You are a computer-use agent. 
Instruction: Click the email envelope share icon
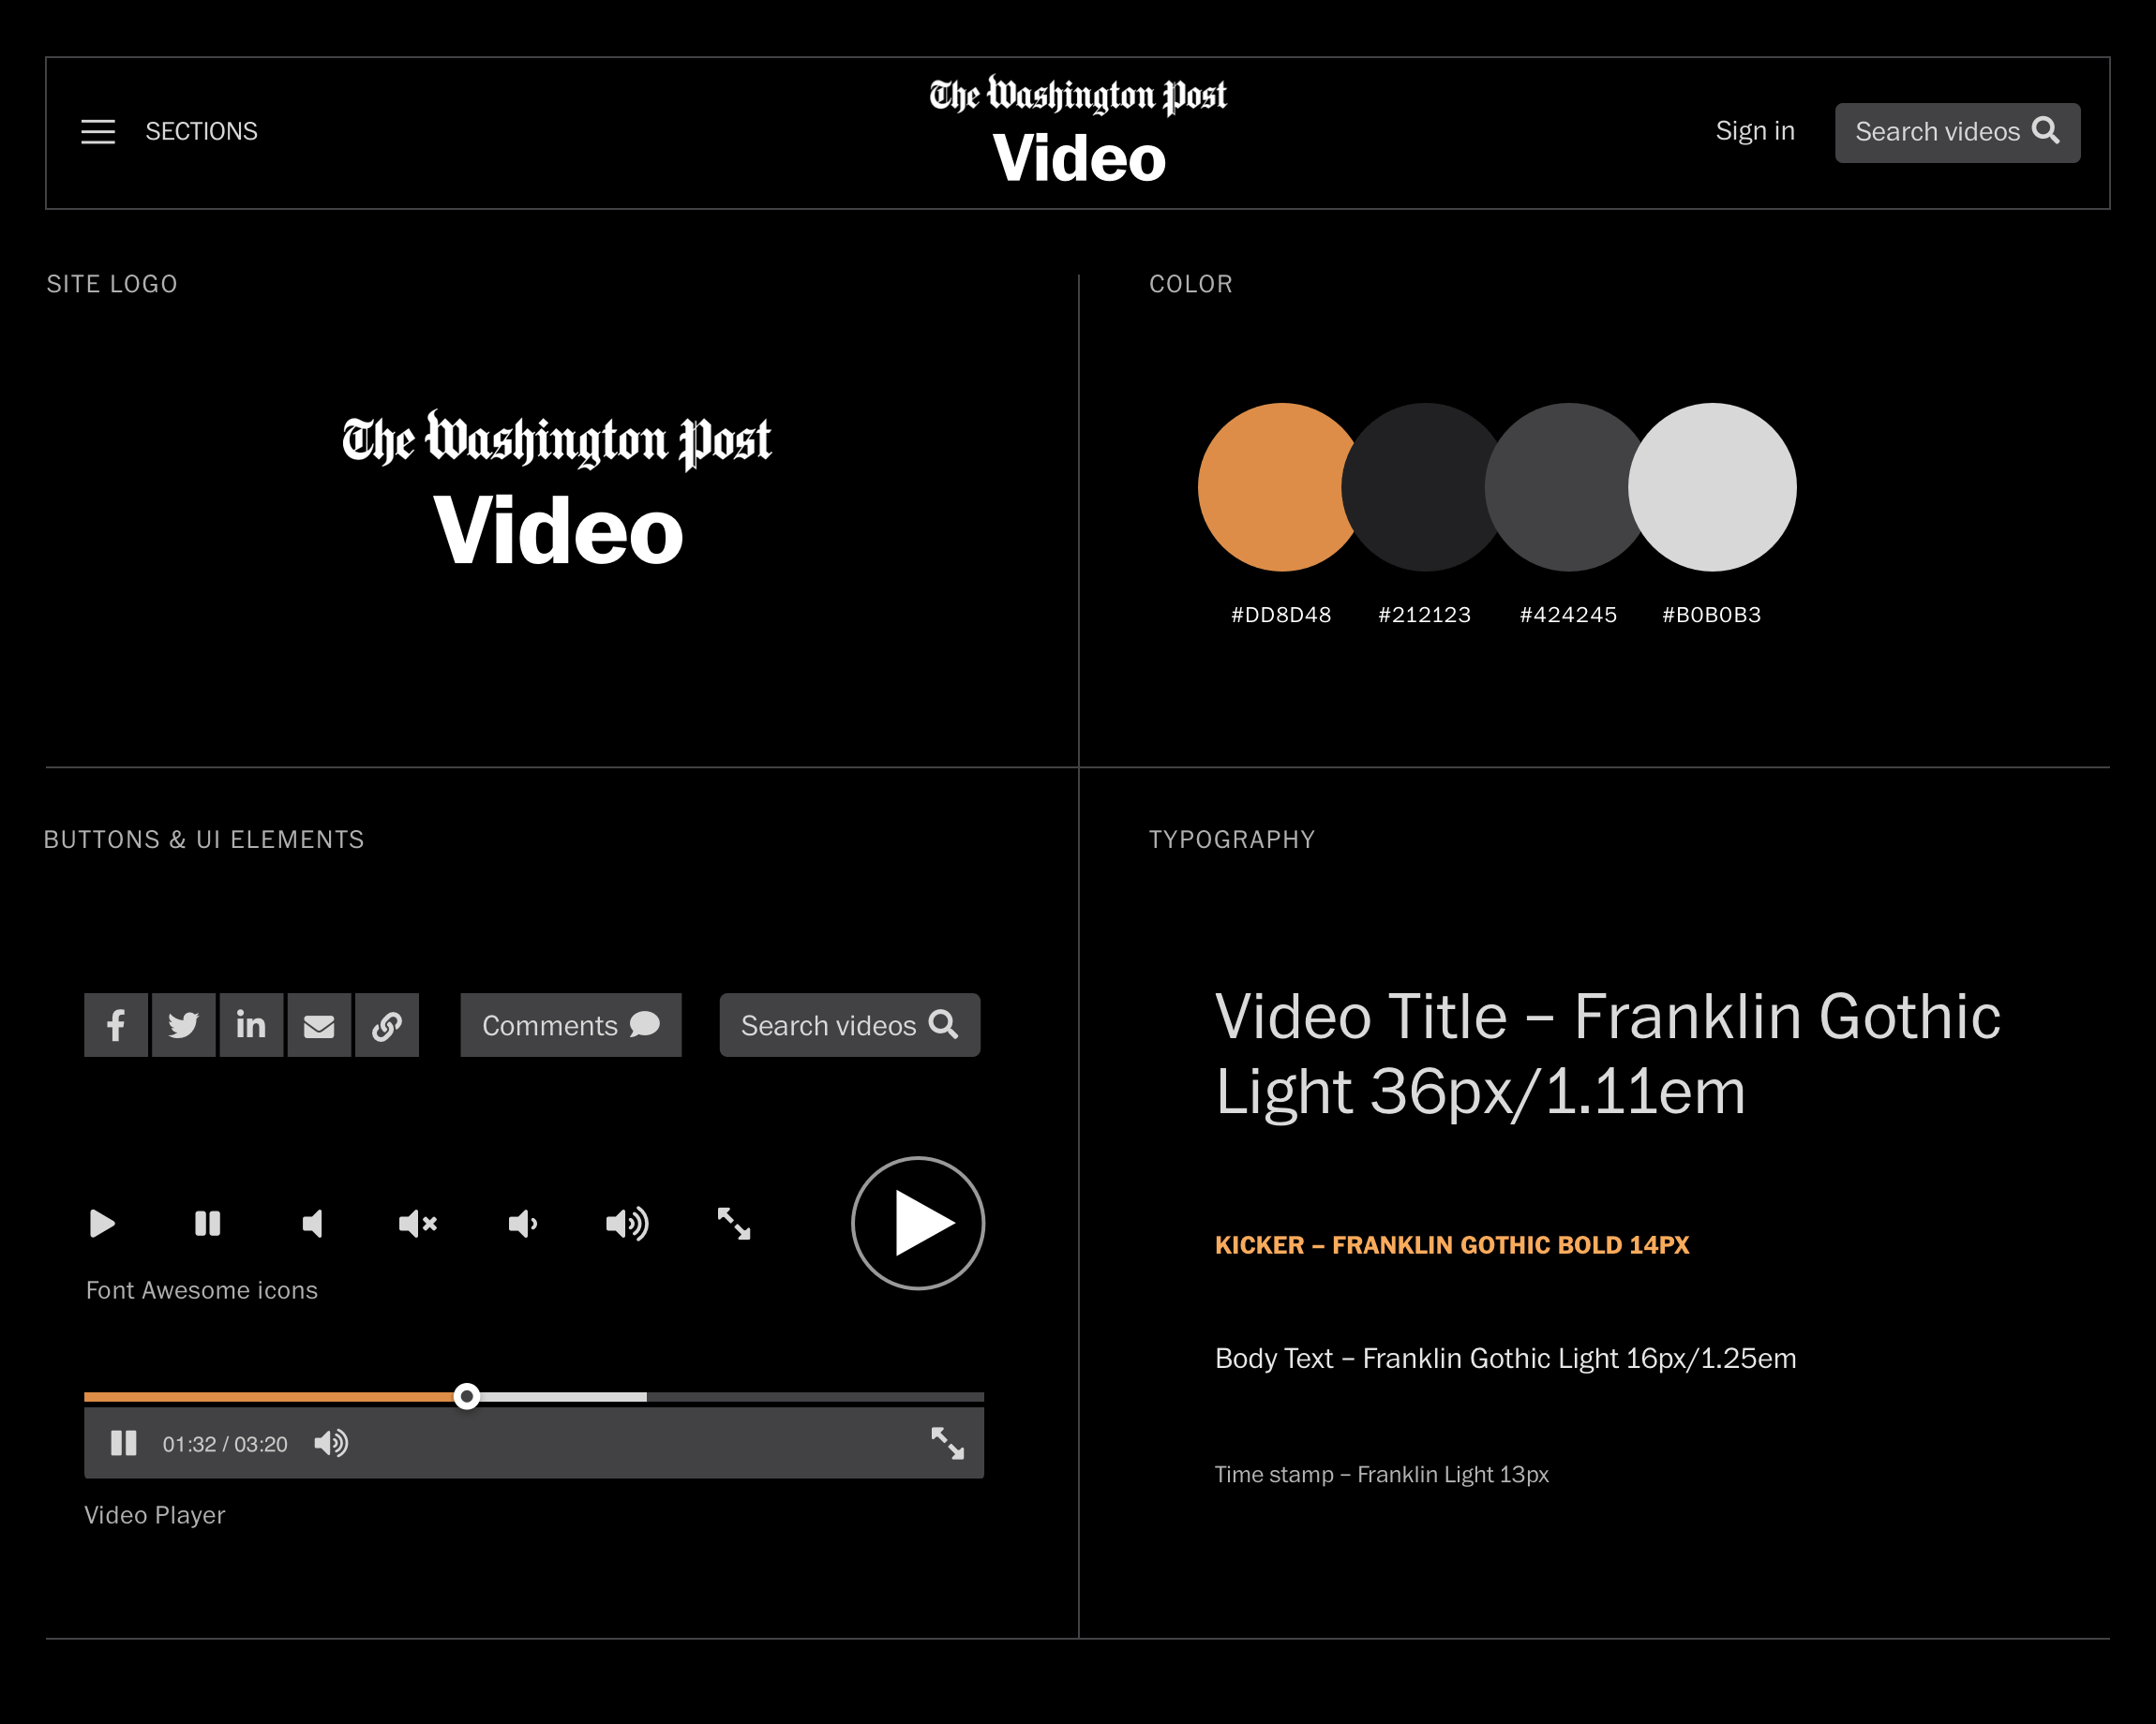(x=319, y=1025)
